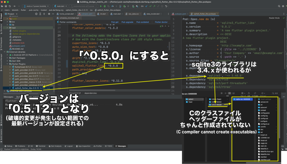This screenshot has height=164, width=287.
Task: Click 'Pub upgrade' link
Action: (128, 22)
